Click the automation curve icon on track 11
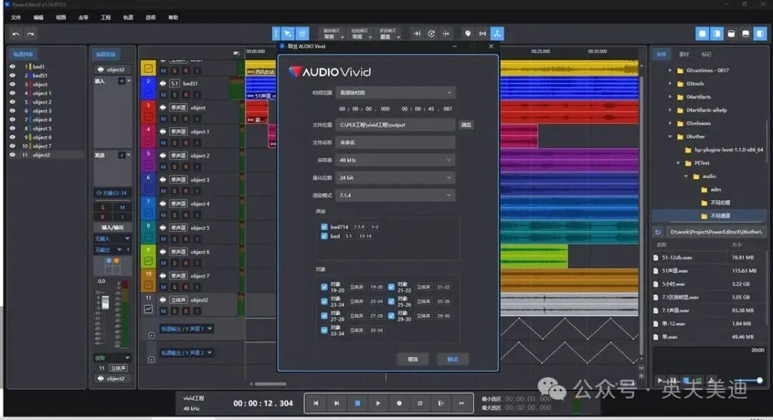This screenshot has height=420, width=773. pos(148,309)
